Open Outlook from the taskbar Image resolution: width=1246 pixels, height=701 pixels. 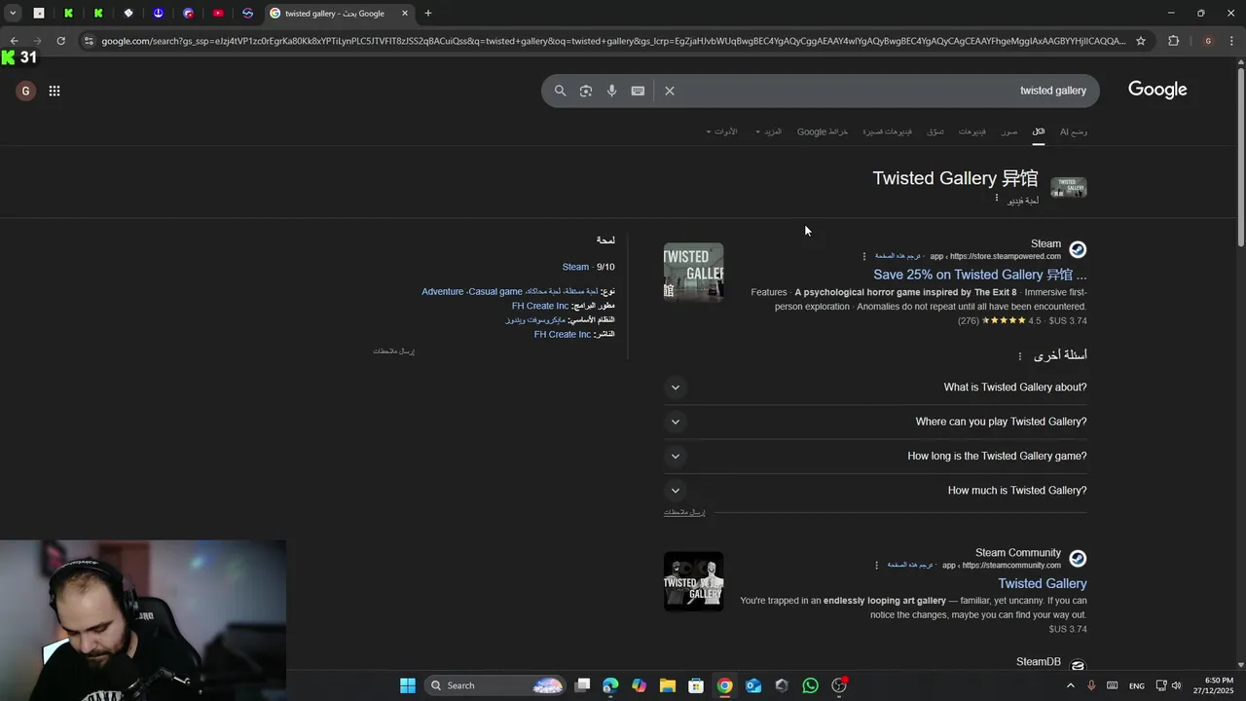point(753,685)
